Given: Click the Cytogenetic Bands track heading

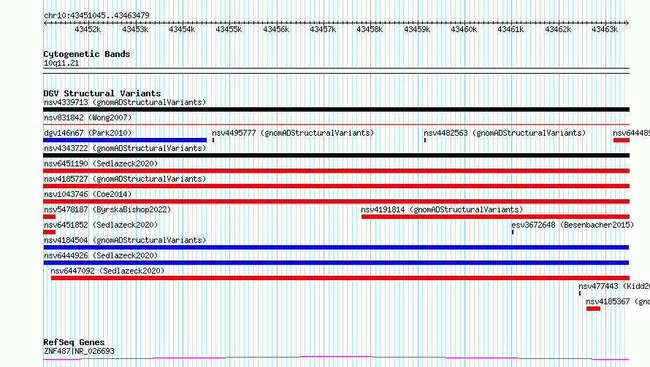Looking at the screenshot, I should pyautogui.click(x=87, y=54).
